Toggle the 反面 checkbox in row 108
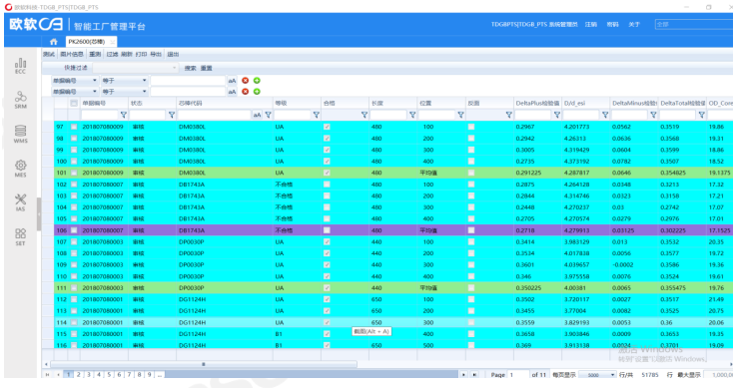733x388 pixels. 471,253
